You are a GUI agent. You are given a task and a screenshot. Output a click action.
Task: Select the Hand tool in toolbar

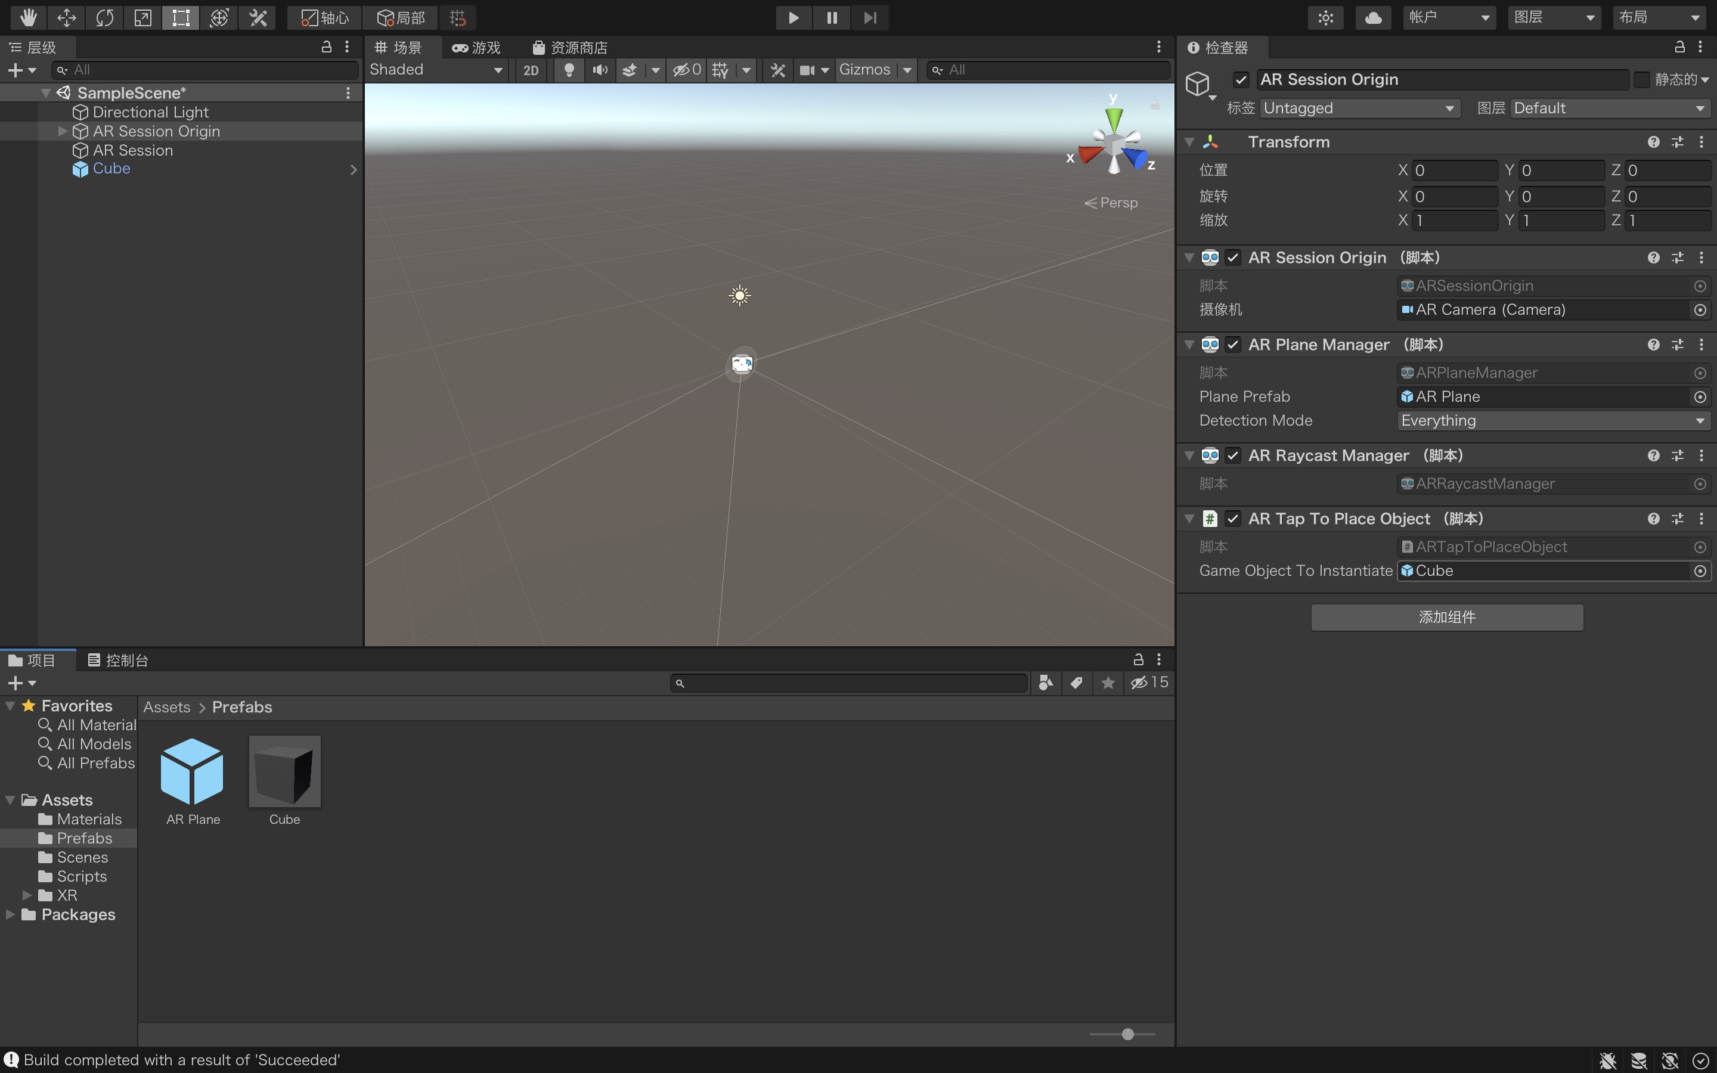[x=29, y=17]
